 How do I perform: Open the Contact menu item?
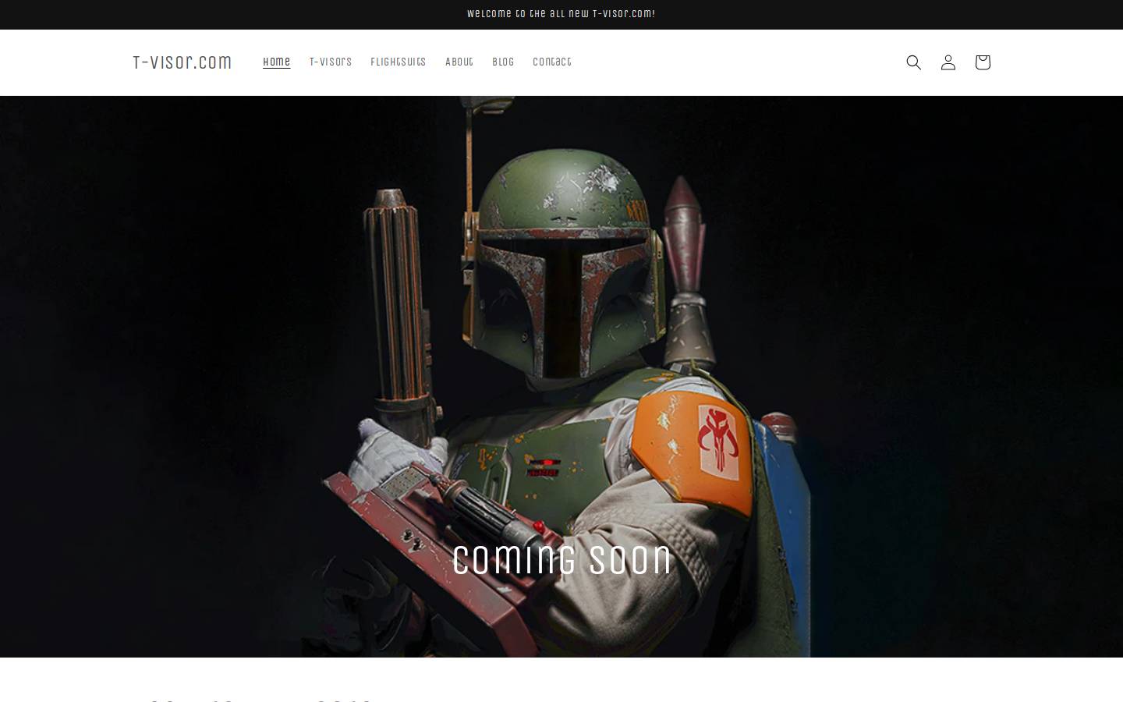pyautogui.click(x=552, y=62)
